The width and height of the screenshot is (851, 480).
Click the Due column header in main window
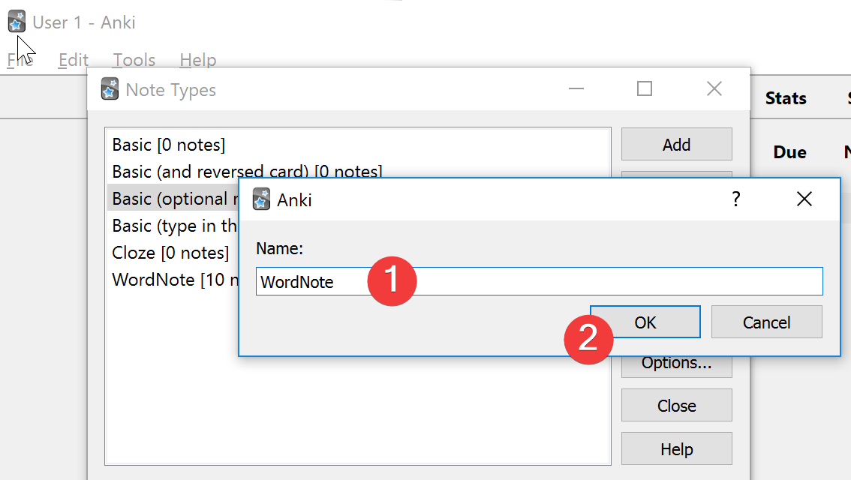(x=789, y=152)
